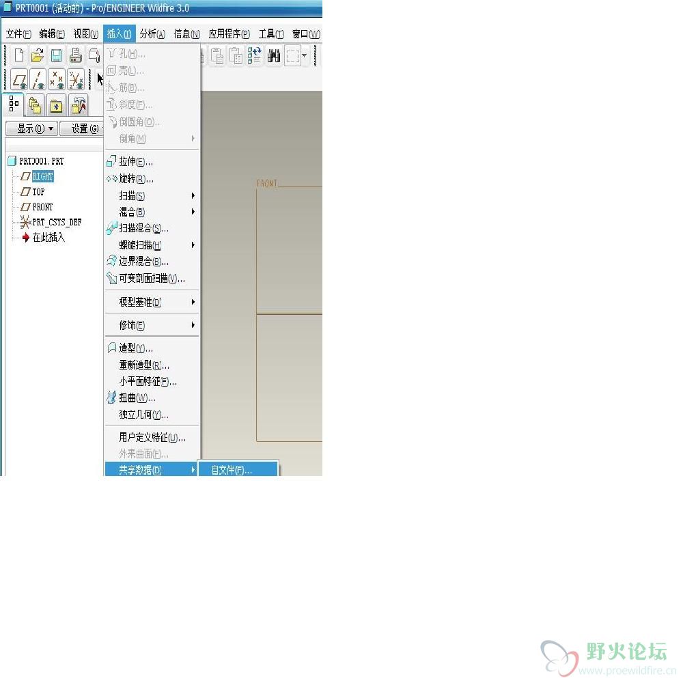The height and width of the screenshot is (683, 683).
Task: Open the 应用程序 menu
Action: pos(229,33)
